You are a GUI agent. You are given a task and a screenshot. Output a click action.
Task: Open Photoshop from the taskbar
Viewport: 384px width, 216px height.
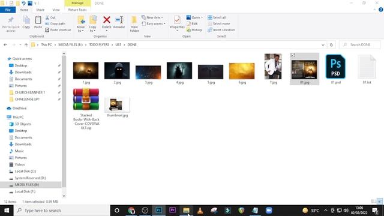point(158,211)
